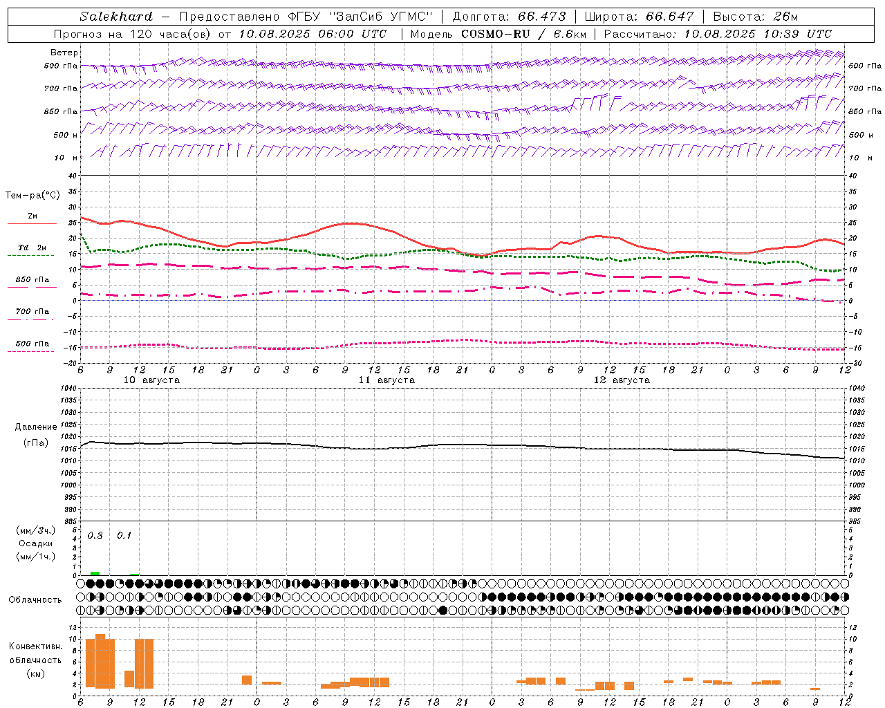885x708 pixels.
Task: Click the "Конвективн." convective cloud label
Action: tap(35, 646)
